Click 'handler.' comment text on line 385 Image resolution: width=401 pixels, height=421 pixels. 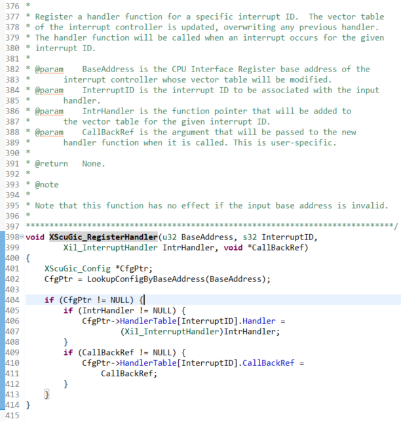point(82,101)
